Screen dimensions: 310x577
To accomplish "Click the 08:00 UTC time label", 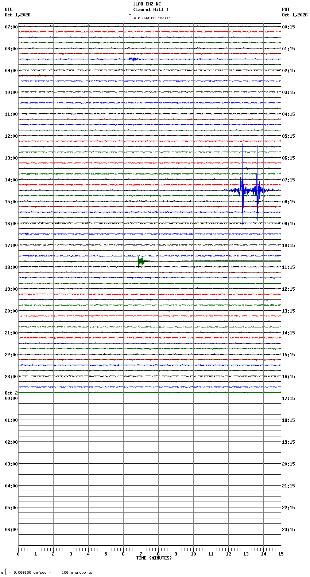I will pyautogui.click(x=11, y=49).
